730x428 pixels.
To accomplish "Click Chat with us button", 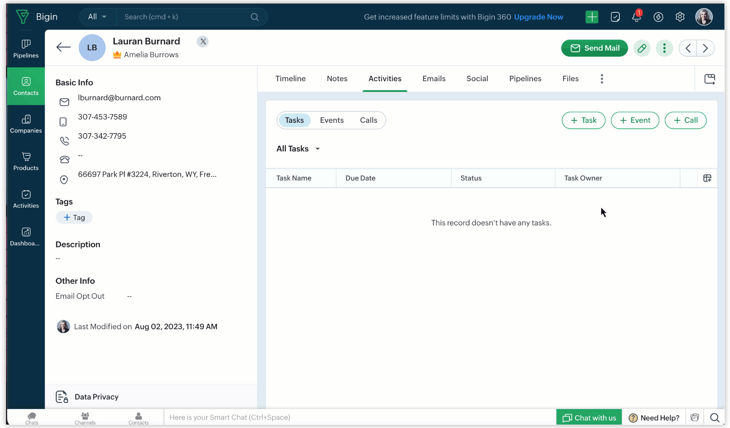I will [x=589, y=418].
